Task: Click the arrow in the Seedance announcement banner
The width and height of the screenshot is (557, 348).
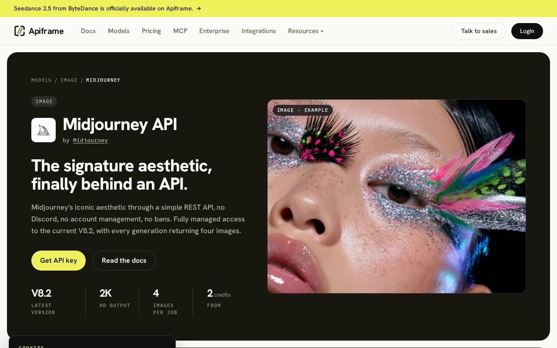Action: [198, 8]
